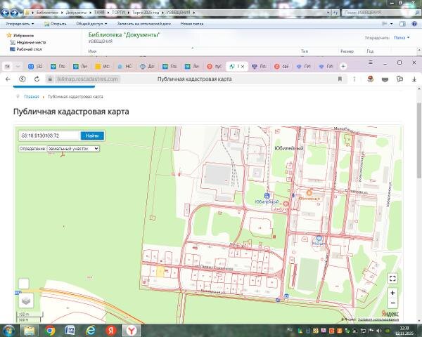The height and width of the screenshot is (337, 422).
Task: Click the Документы segment in Explorer path
Action: click(x=76, y=13)
